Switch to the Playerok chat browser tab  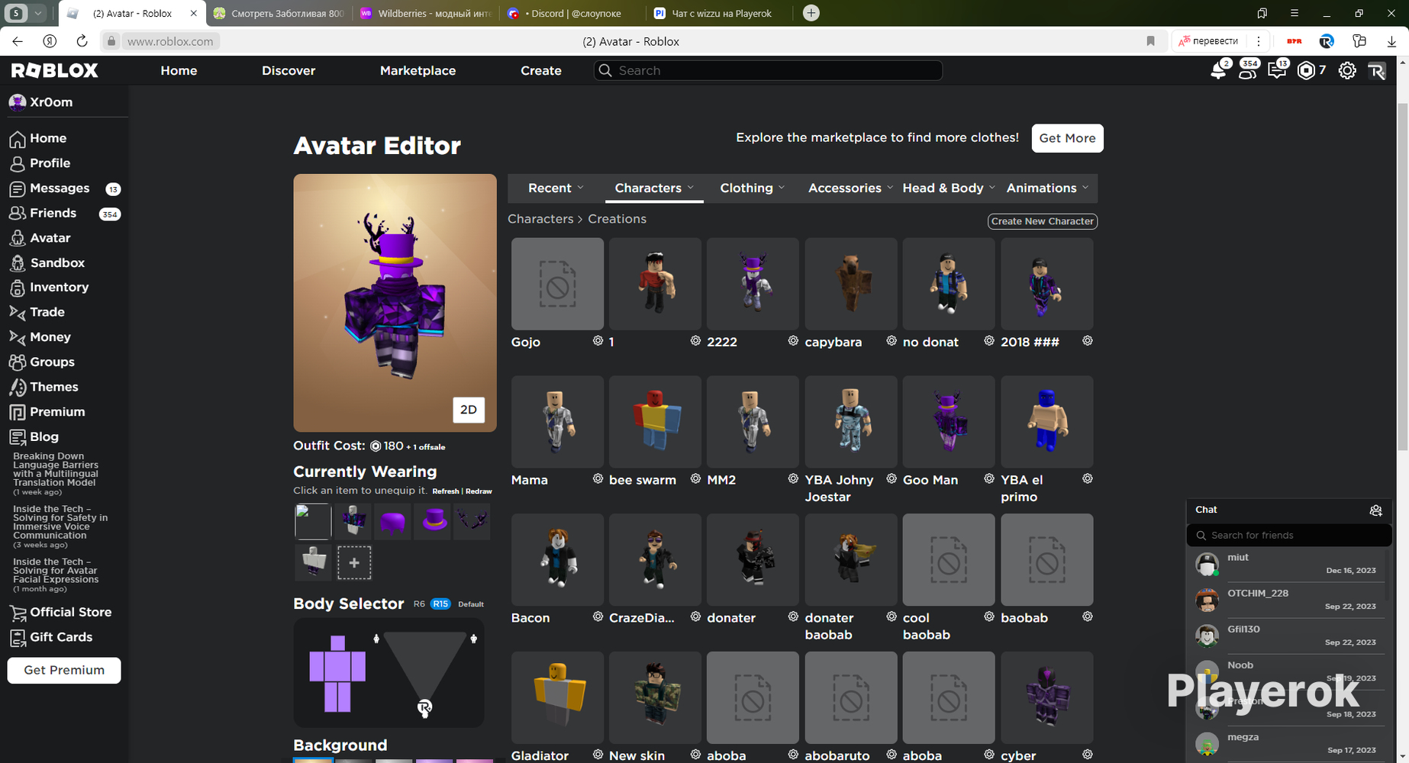(718, 14)
